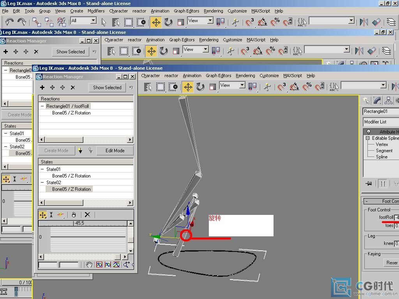Image resolution: width=399 pixels, height=299 pixels.
Task: Click the -45.5 reaction value slider
Action: [83, 223]
